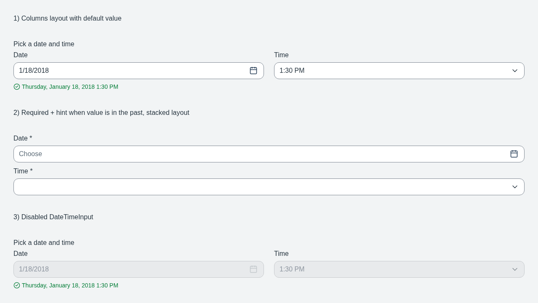Click green check icon under the disabled date field
The image size is (538, 303).
pos(17,285)
